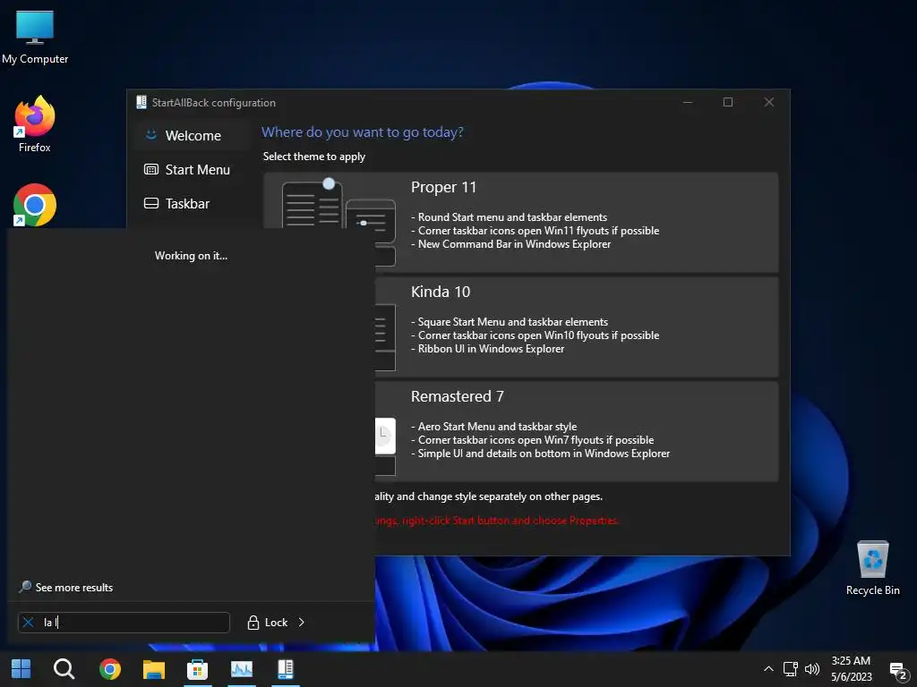The height and width of the screenshot is (687, 917).
Task: Select the Recycle Bin desktop icon
Action: click(x=872, y=568)
